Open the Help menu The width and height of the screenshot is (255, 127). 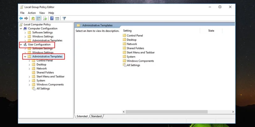[x=51, y=13]
